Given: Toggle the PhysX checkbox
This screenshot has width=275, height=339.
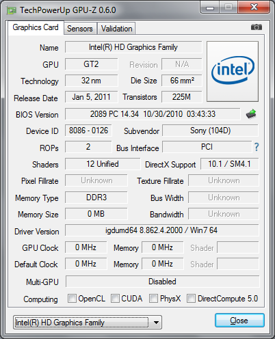Looking at the screenshot, I should pyautogui.click(x=153, y=299).
